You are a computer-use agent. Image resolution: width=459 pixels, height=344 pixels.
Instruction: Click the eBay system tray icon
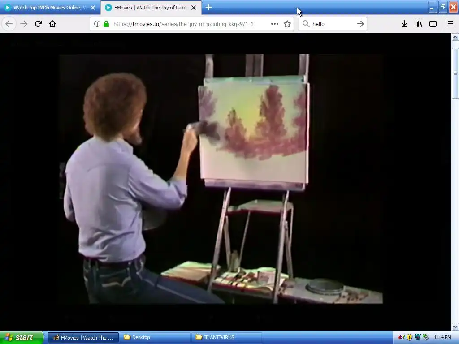click(x=401, y=337)
